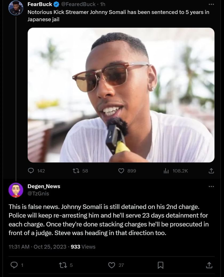Open Degen_News profile avatar
Viewport: 224px width, 277px height.
[x=16, y=190]
